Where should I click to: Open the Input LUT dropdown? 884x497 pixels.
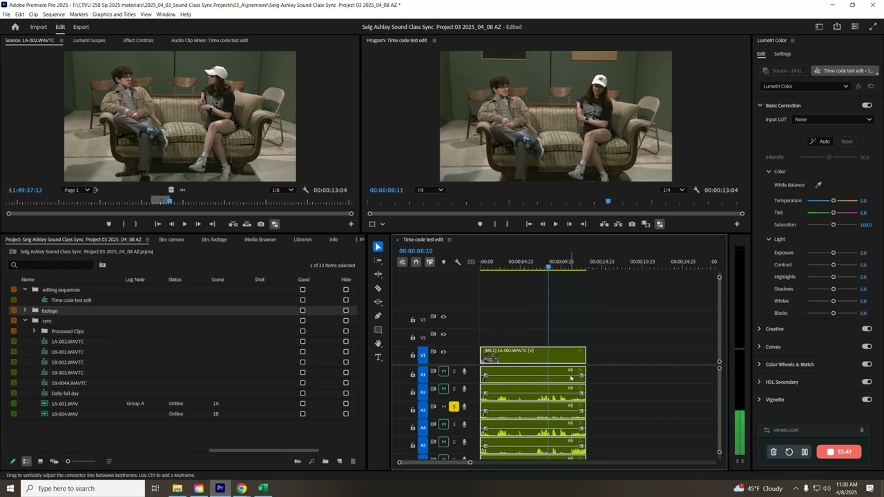[x=832, y=119]
